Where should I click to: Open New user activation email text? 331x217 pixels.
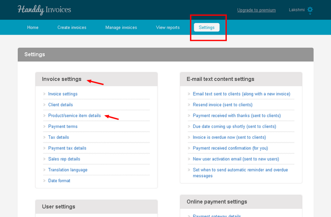tap(236, 159)
